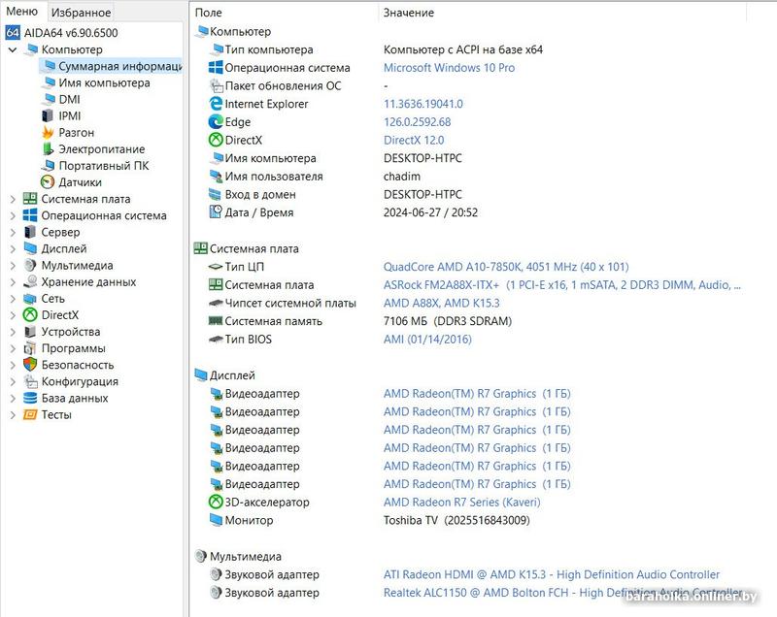Click the Сеть network icon
This screenshot has height=617, width=777.
(30, 299)
